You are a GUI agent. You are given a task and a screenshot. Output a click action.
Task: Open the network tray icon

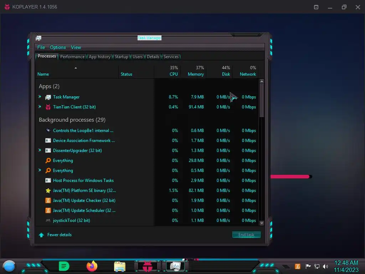317,266
